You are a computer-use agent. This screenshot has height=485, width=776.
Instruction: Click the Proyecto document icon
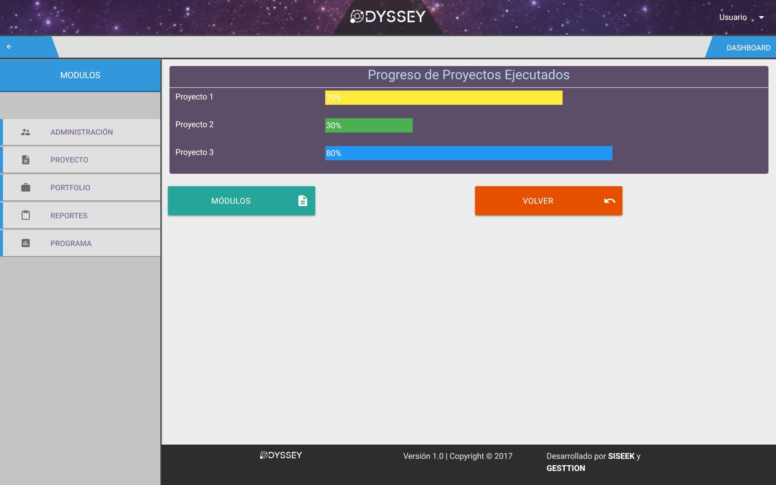pyautogui.click(x=26, y=160)
